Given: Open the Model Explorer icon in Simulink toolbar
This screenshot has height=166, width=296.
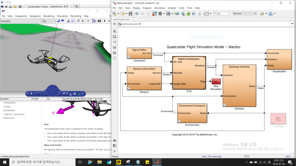Looking at the screenshot, I should pyautogui.click(x=168, y=14).
